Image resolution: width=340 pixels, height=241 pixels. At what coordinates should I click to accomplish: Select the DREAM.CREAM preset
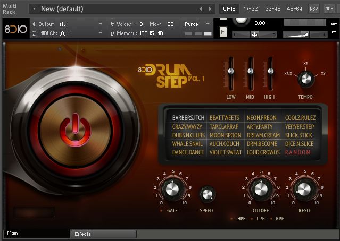[263, 135]
